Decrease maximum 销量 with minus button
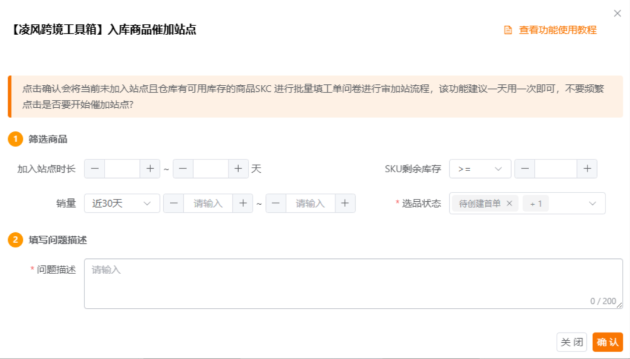This screenshot has height=359, width=630. (275, 203)
